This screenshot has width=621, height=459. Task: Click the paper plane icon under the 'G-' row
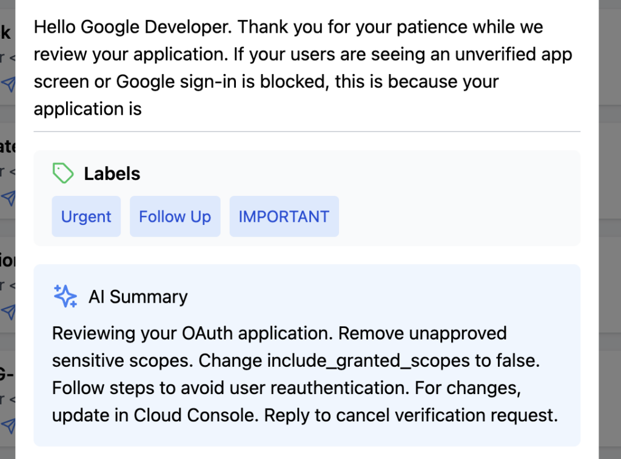[x=8, y=425]
